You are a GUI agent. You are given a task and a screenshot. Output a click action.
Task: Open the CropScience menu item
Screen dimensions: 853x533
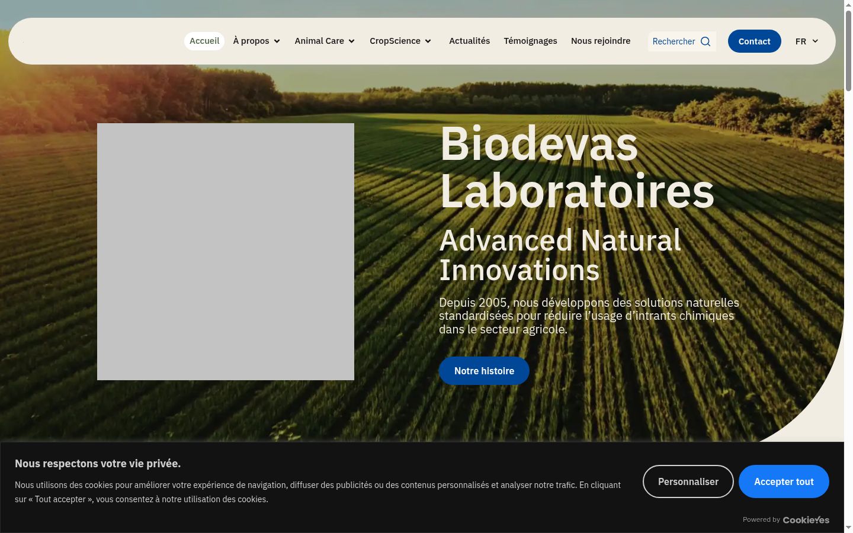pyautogui.click(x=395, y=41)
